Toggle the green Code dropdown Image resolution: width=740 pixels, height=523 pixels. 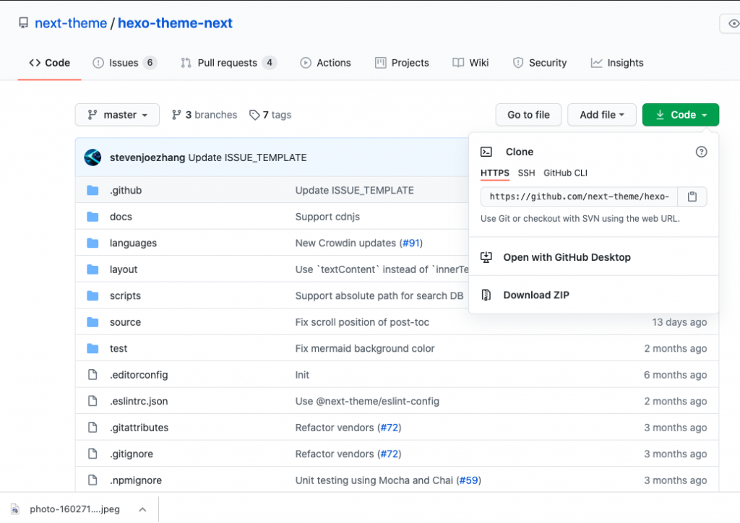point(681,115)
